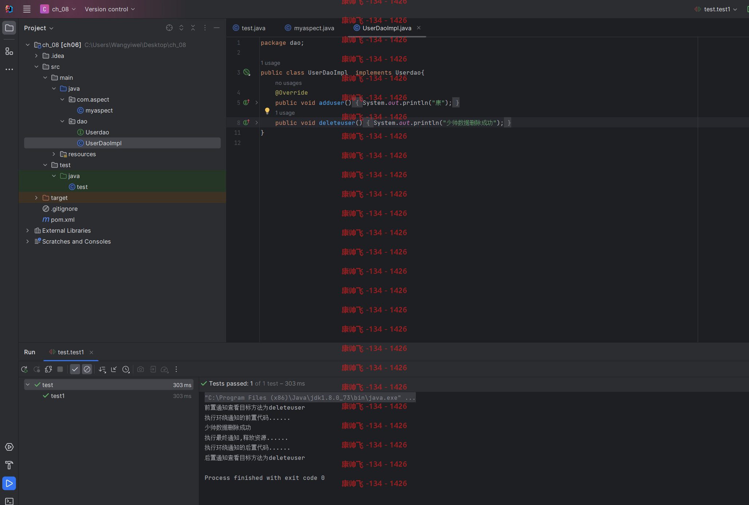Open the main hamburger menu
The width and height of the screenshot is (749, 505).
point(27,9)
